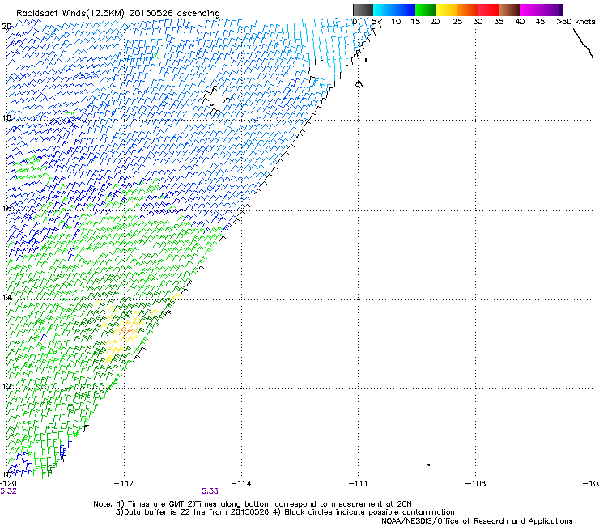Click latitude label '18'
This screenshot has height=526, width=599.
tap(6, 117)
